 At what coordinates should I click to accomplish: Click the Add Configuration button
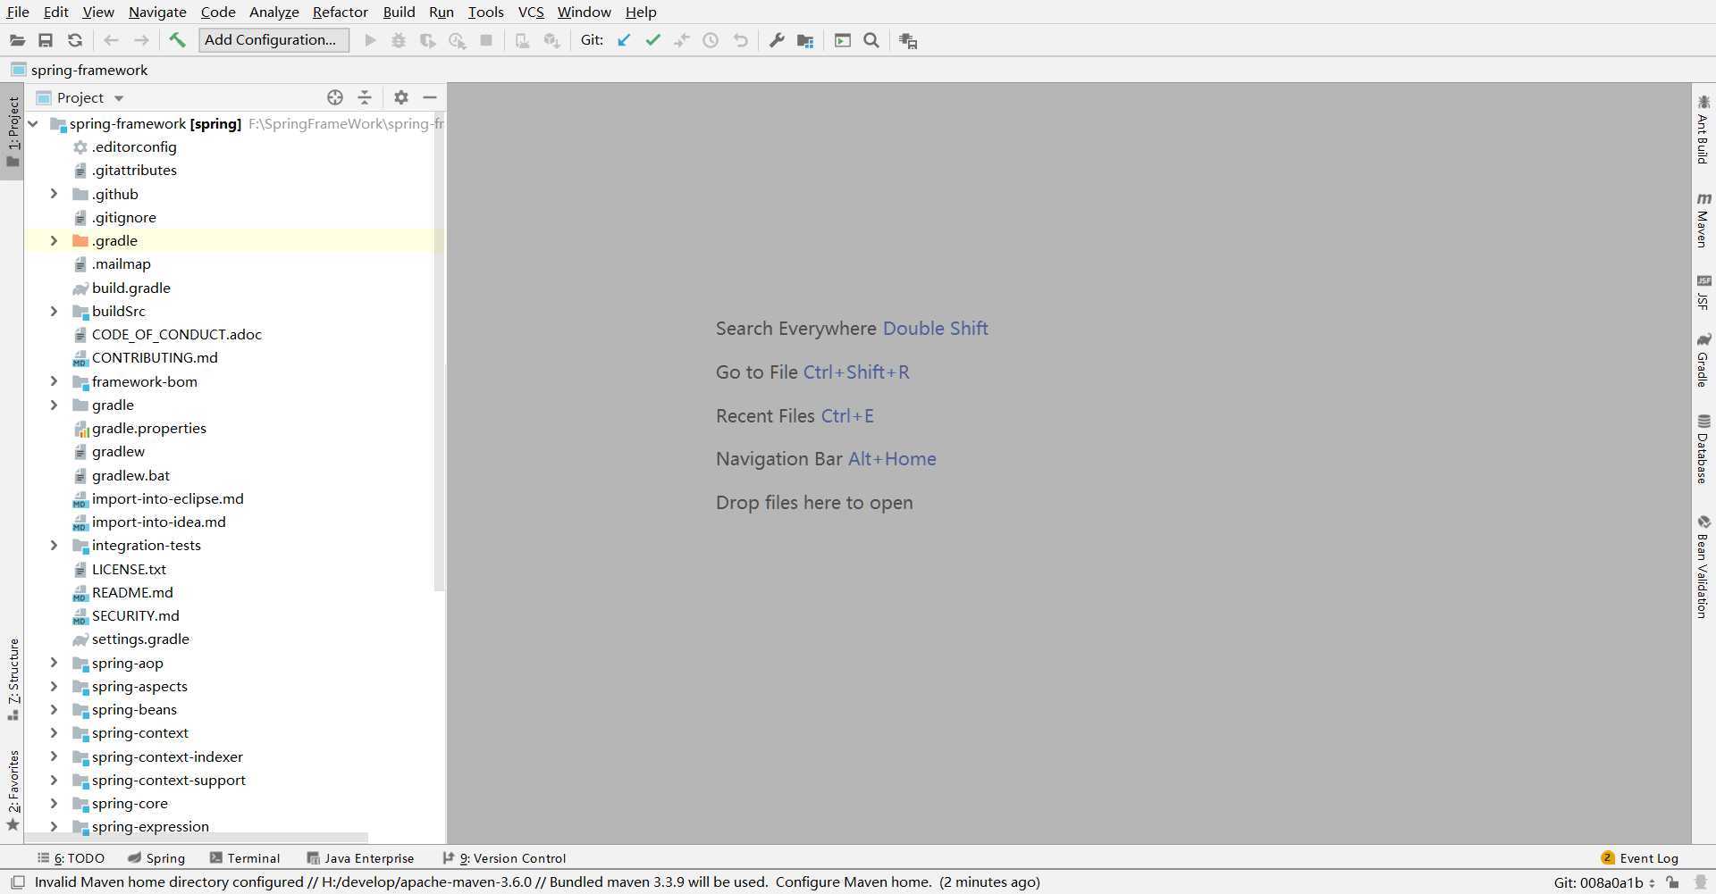pyautogui.click(x=273, y=40)
